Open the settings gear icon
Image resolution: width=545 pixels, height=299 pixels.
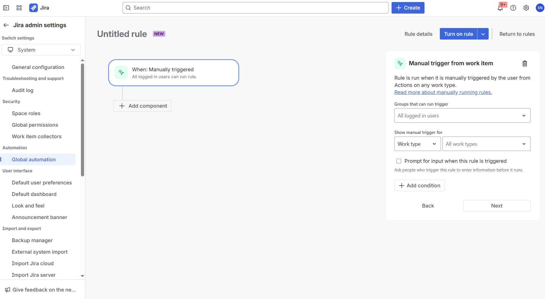pyautogui.click(x=526, y=8)
